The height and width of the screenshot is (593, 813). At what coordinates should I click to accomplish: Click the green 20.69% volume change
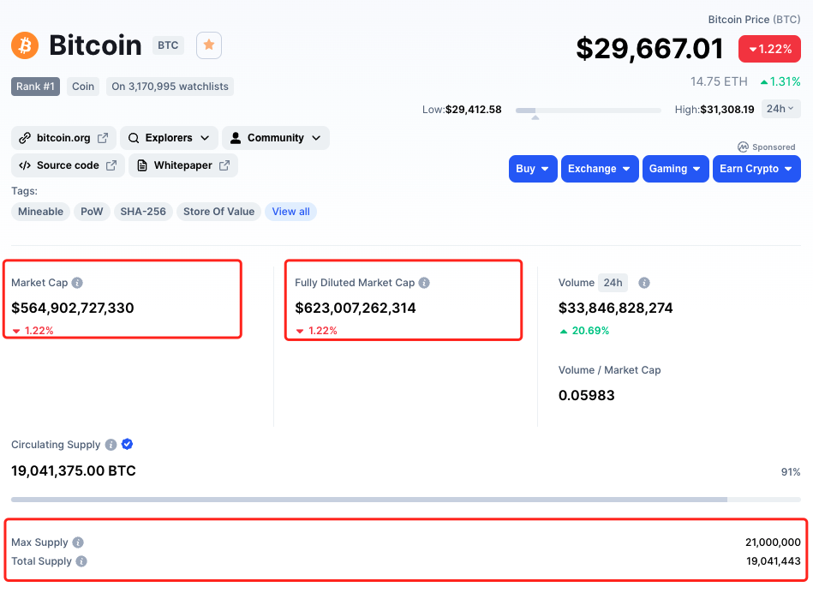click(x=584, y=331)
